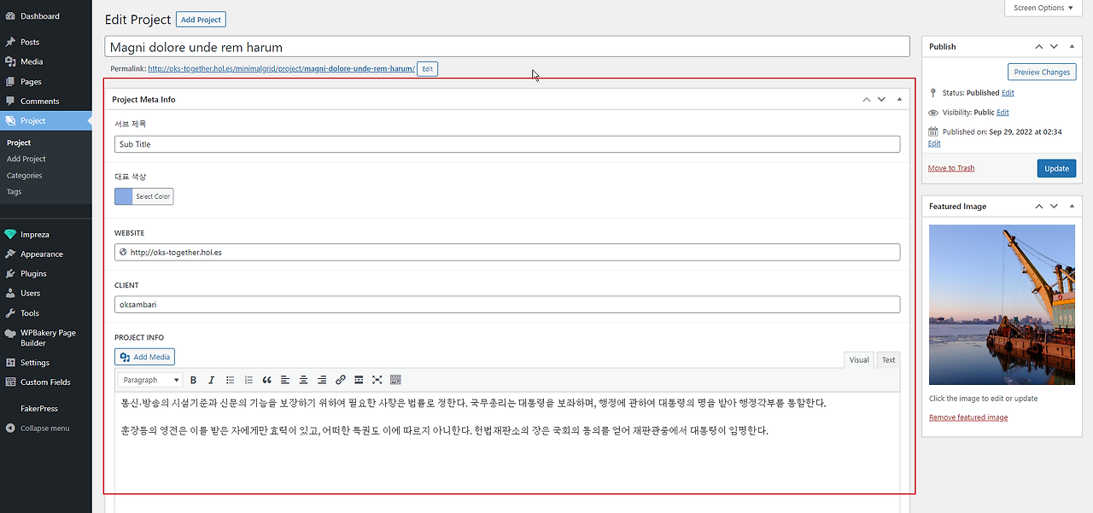Click the WEBSITE URL input field
Viewport: 1093px width, 513px height.
pos(507,252)
